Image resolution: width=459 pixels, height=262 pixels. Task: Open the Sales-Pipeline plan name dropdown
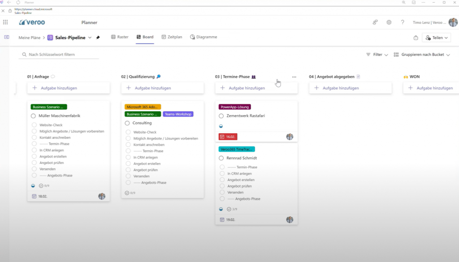(89, 38)
